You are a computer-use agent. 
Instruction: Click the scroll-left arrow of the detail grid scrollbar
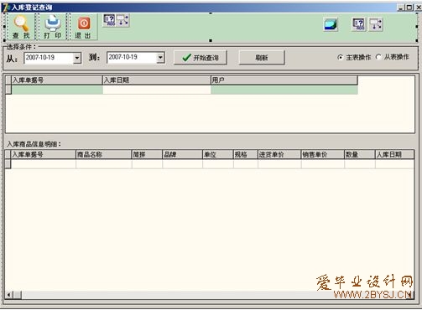pyautogui.click(x=9, y=295)
